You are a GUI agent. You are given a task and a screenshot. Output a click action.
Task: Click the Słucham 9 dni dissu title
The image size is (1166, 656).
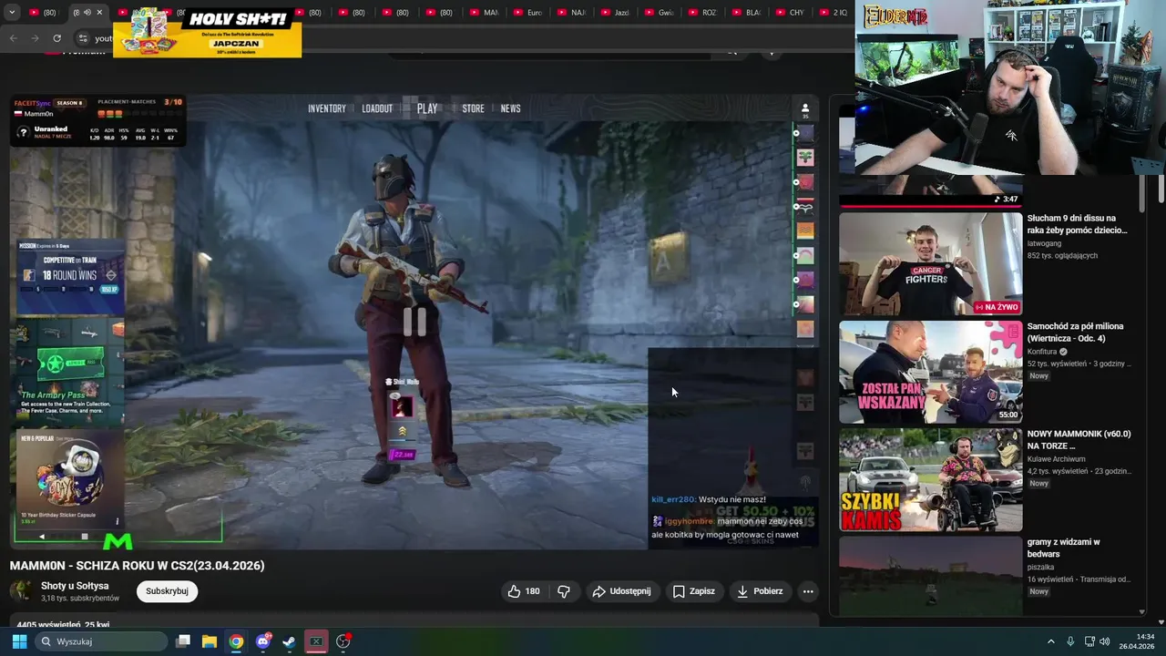[1077, 224]
